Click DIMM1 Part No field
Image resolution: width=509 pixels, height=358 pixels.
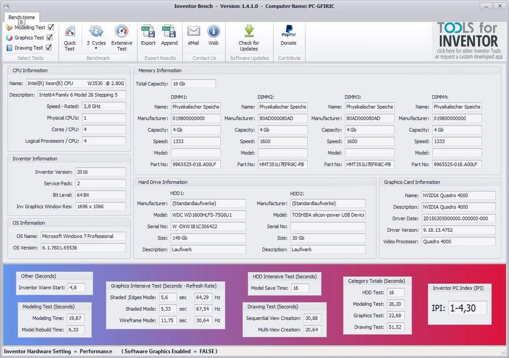(x=196, y=164)
